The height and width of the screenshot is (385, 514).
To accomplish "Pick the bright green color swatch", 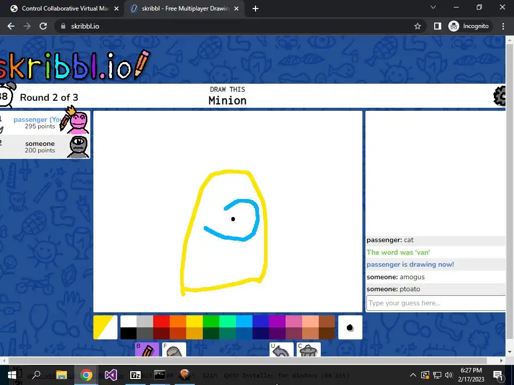I will pos(211,321).
